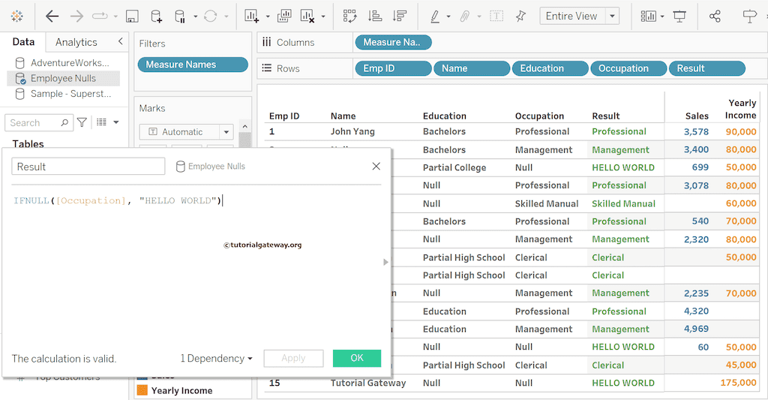Viewport: 768px width, 400px height.
Task: Click the Emp ID pill on Rows
Action: [393, 68]
